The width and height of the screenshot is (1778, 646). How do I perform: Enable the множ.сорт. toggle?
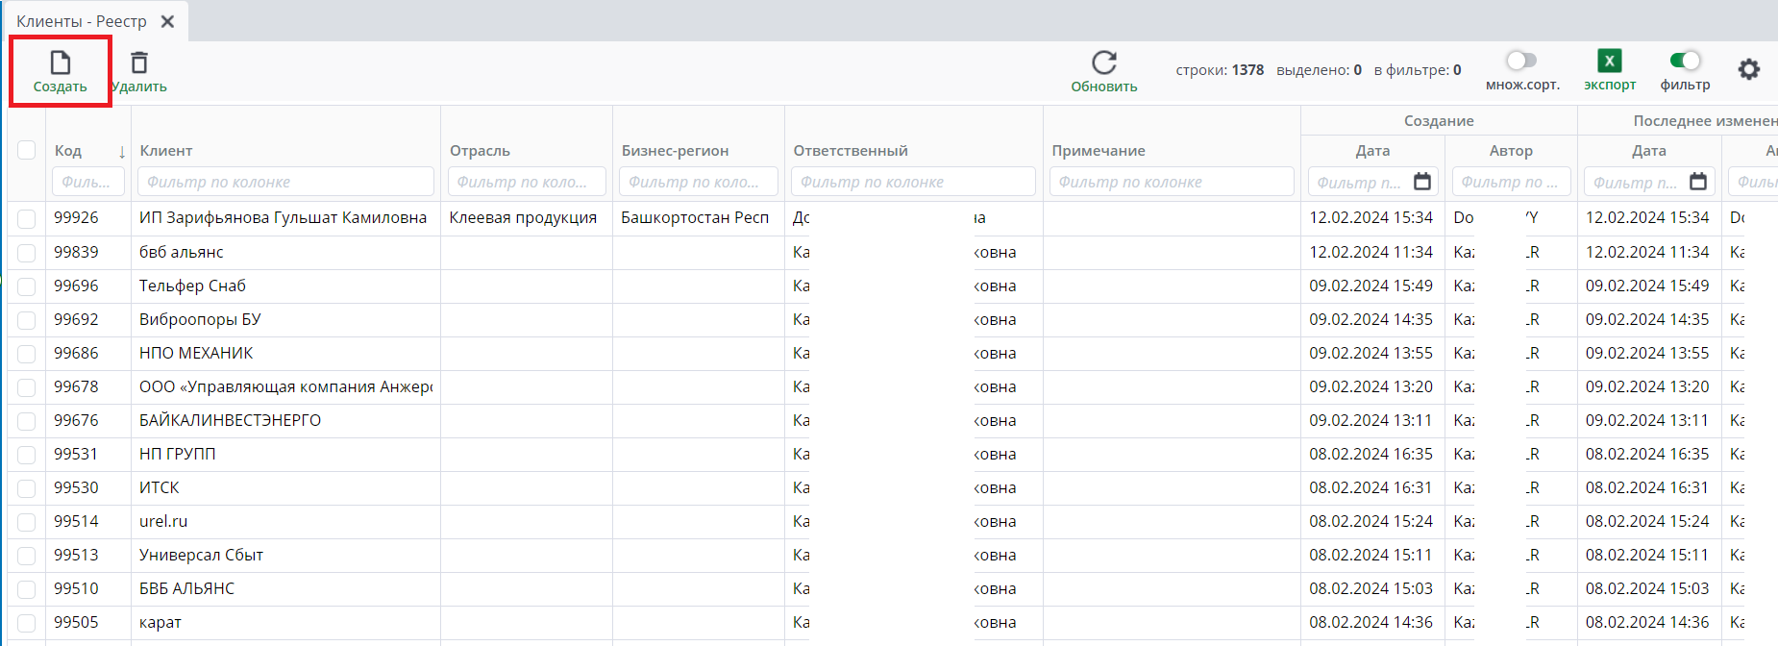pos(1521,61)
